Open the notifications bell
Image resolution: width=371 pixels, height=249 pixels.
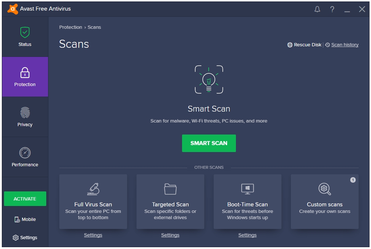[317, 9]
